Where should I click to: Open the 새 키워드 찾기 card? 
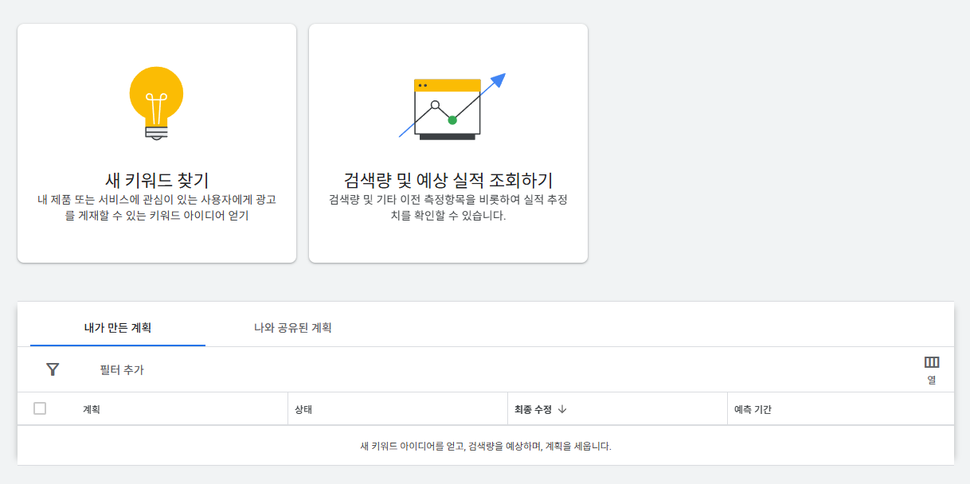pos(157,143)
